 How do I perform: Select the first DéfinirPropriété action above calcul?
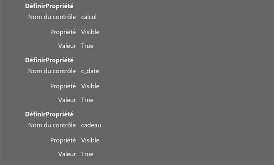pyautogui.click(x=49, y=6)
